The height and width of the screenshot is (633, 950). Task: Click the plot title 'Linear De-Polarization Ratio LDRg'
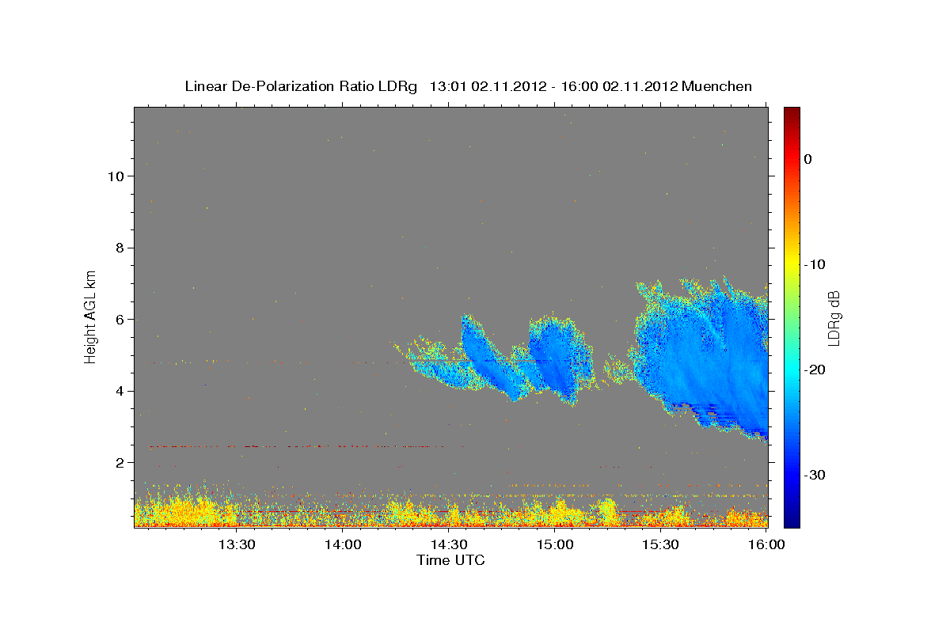click(x=301, y=86)
